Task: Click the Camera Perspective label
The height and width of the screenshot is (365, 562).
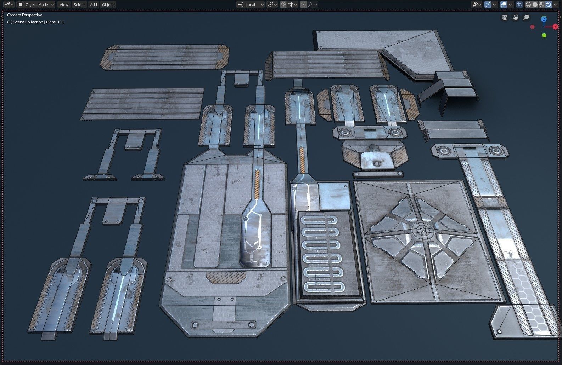Action: 24,15
